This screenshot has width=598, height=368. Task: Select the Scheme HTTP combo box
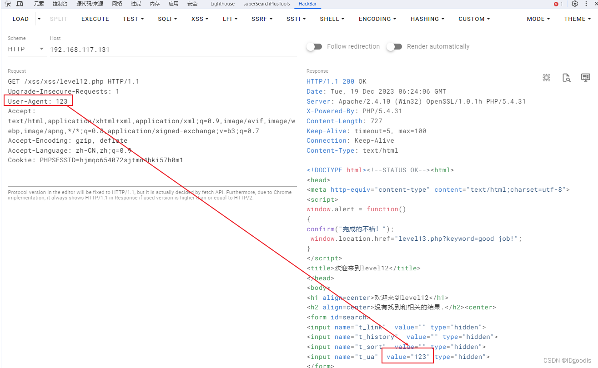tap(27, 49)
